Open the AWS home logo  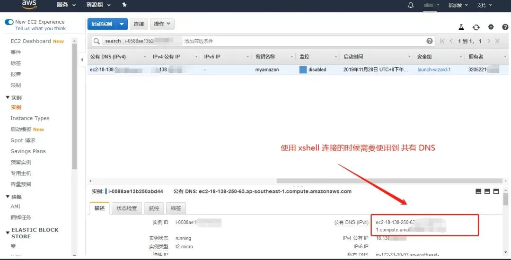29,5
